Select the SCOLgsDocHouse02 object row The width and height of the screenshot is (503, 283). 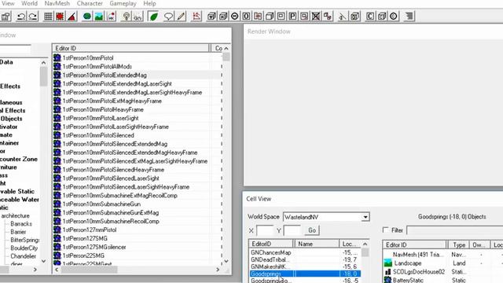419,272
